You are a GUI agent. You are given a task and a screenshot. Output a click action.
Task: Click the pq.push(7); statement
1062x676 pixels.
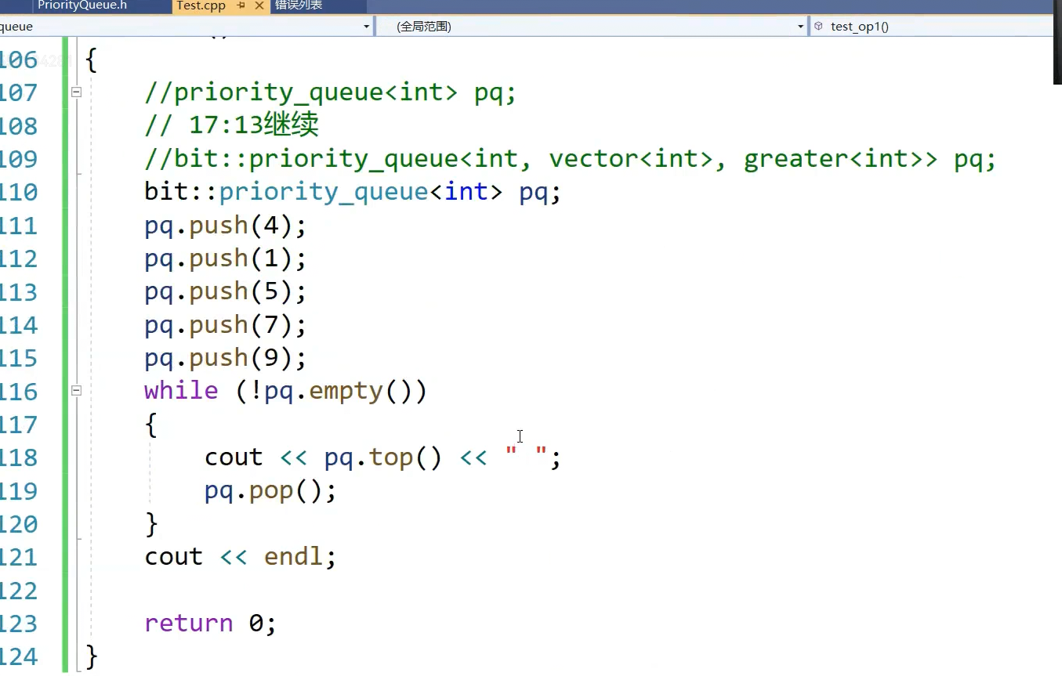pyautogui.click(x=225, y=325)
